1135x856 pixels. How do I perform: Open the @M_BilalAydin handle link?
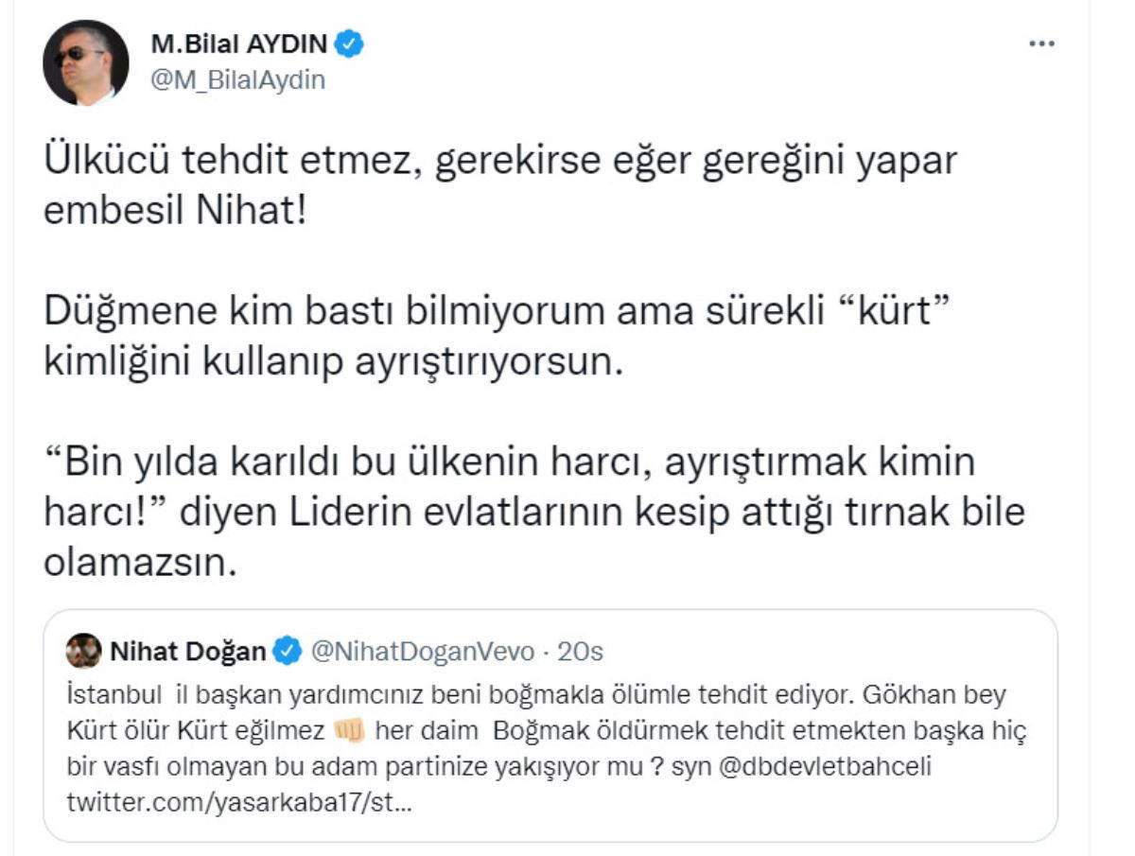(x=237, y=80)
